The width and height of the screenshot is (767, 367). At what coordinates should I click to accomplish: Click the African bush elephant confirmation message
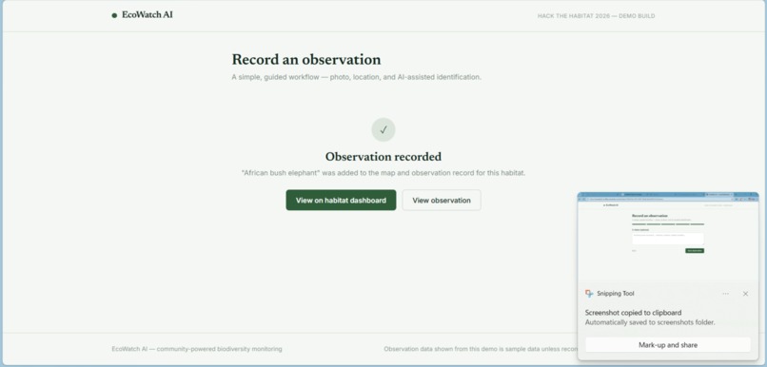[x=383, y=173]
